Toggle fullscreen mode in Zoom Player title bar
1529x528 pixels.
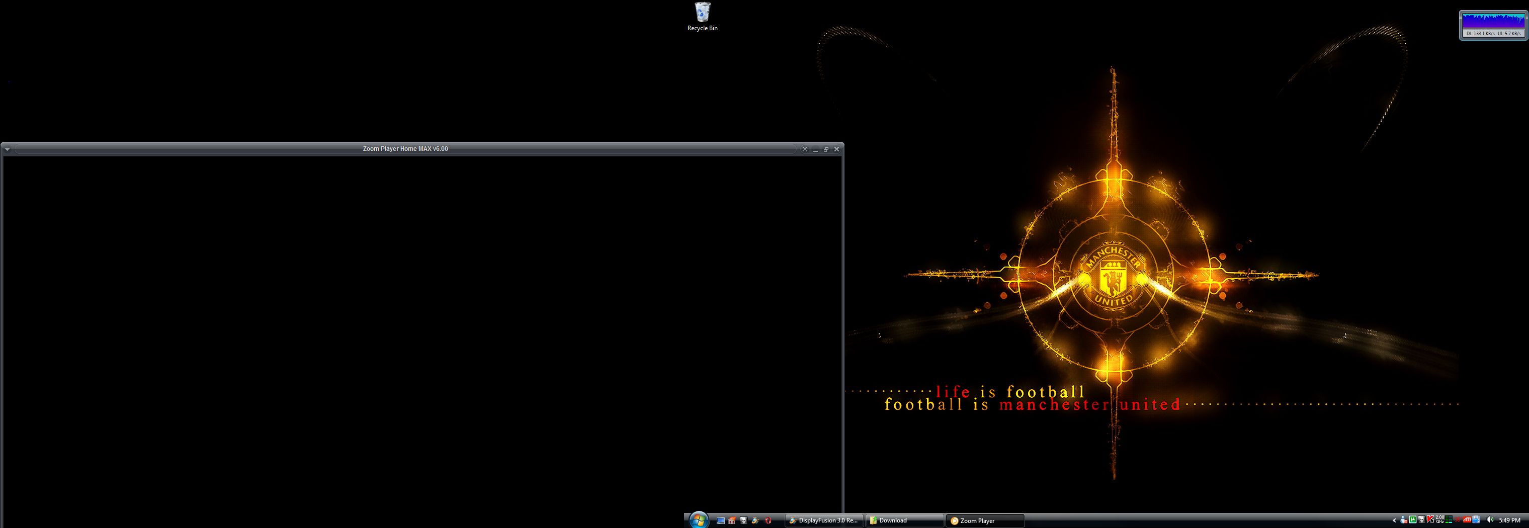805,149
